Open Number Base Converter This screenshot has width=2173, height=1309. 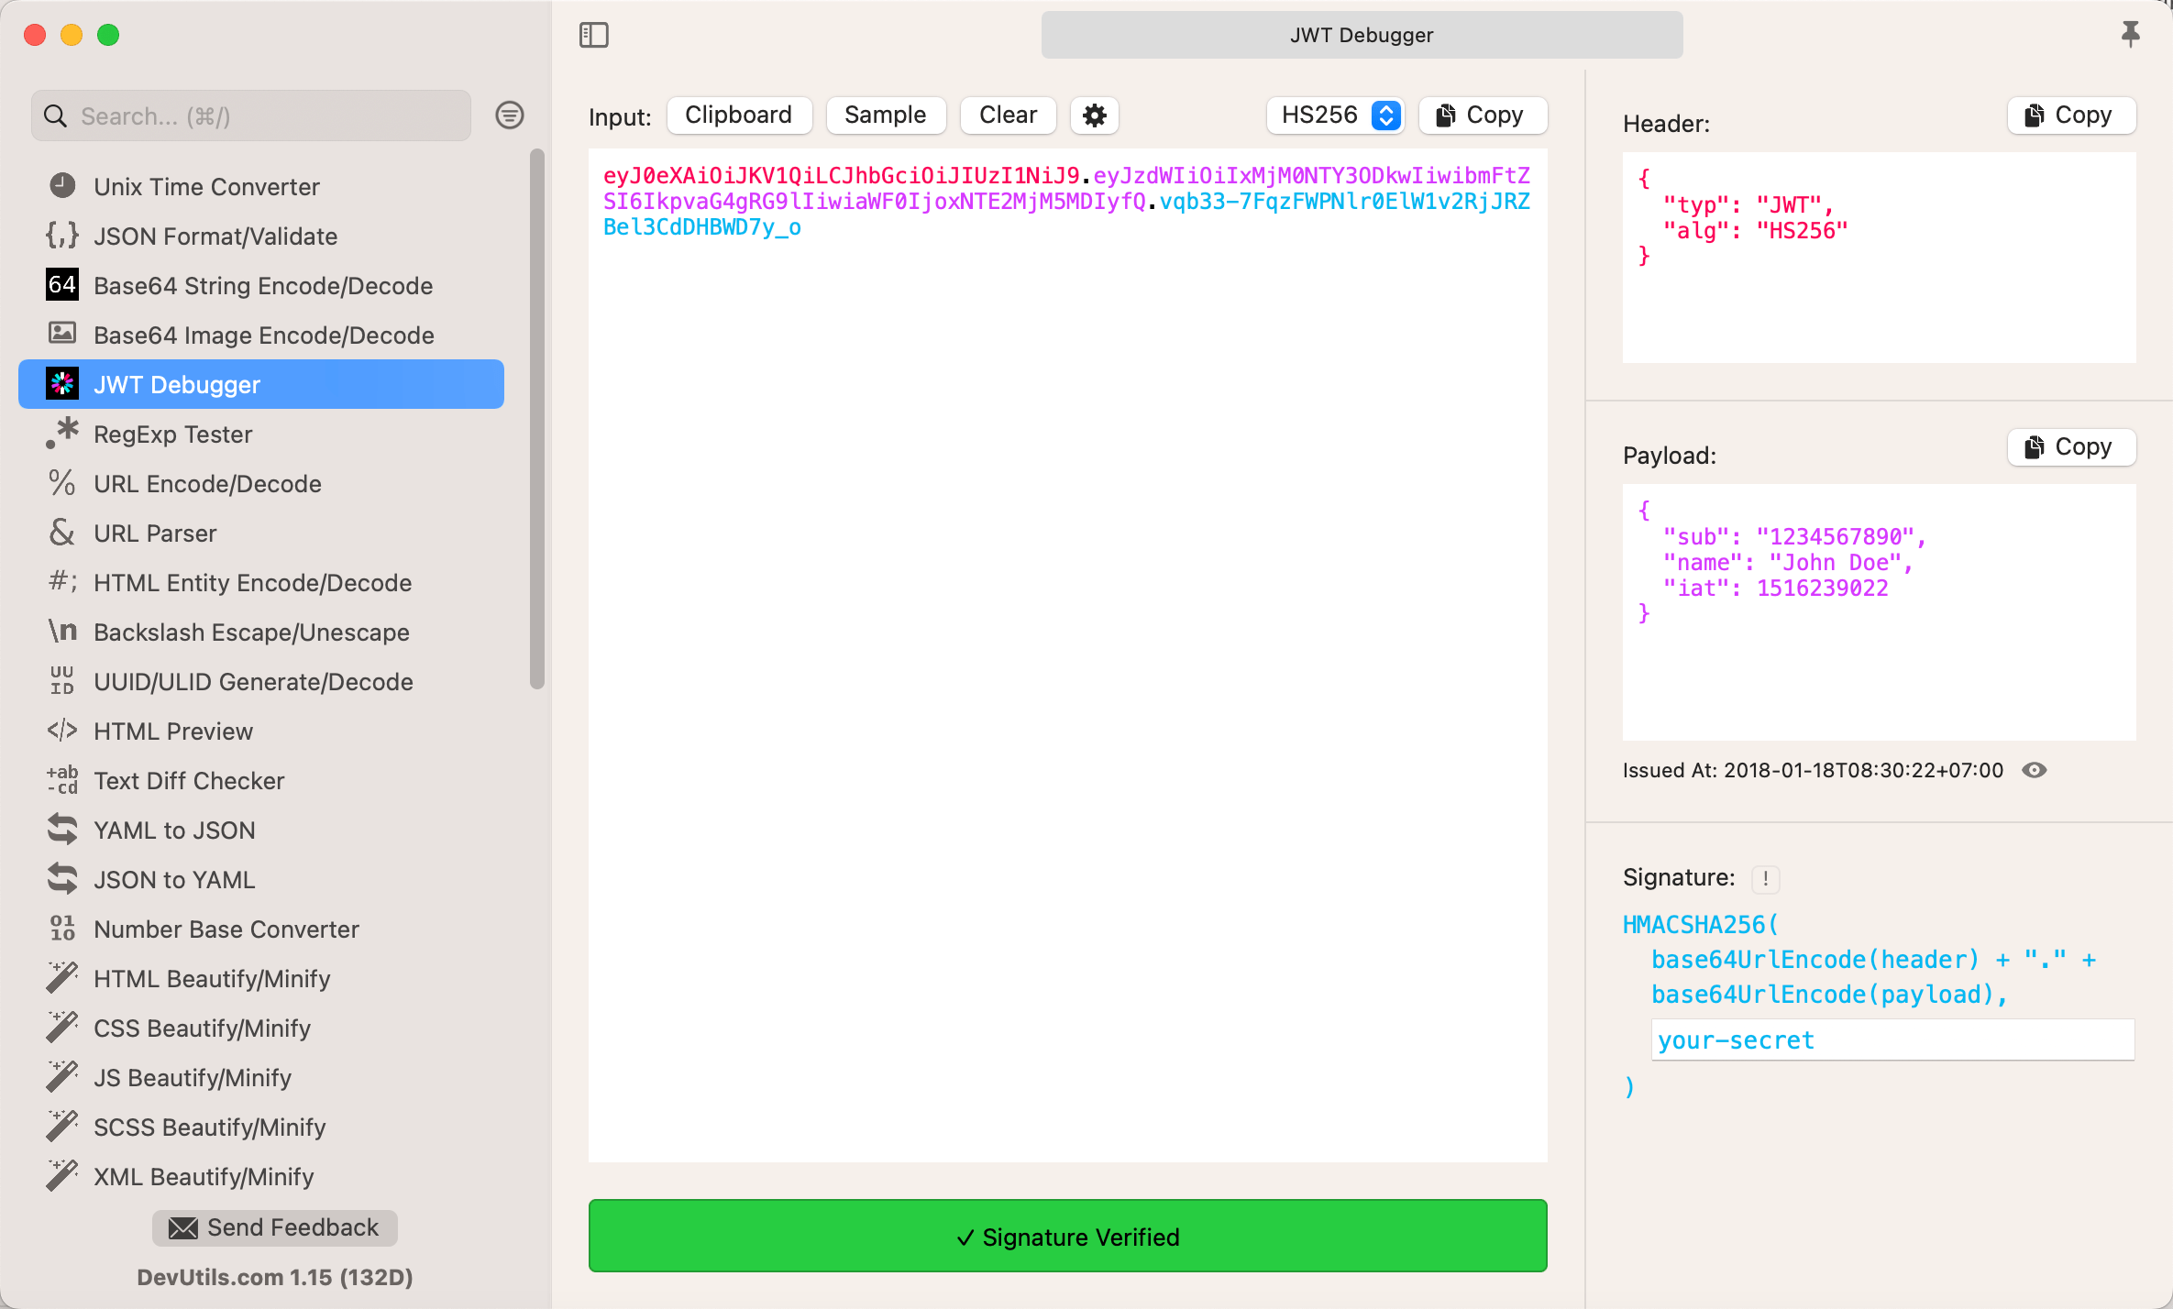261,929
